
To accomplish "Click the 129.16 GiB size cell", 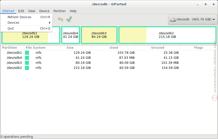I will click(x=82, y=52).
